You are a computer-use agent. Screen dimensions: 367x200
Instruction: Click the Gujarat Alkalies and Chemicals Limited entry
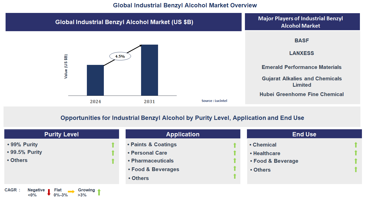302,82
